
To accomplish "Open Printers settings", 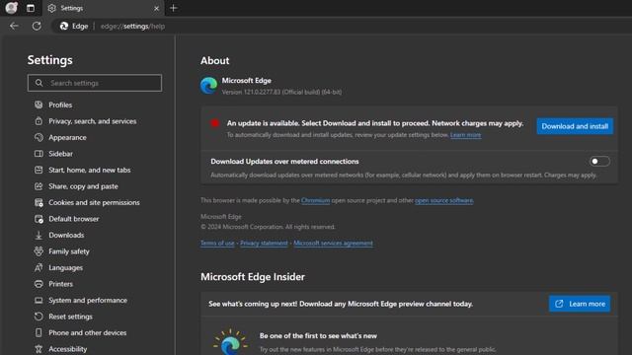I will click(61, 284).
